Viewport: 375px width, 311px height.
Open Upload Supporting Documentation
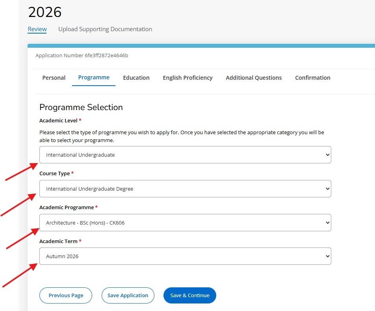(105, 29)
